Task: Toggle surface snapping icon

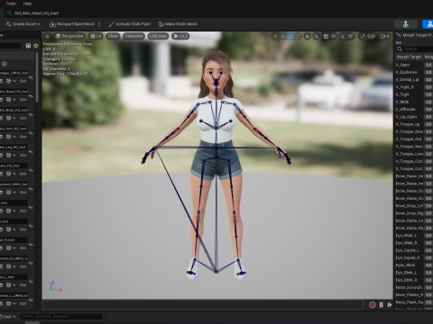Action: pyautogui.click(x=317, y=36)
